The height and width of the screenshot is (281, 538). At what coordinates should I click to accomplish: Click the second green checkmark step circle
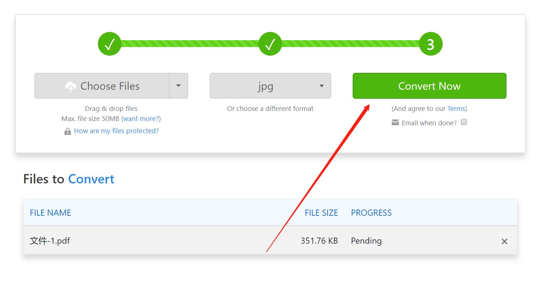(270, 44)
